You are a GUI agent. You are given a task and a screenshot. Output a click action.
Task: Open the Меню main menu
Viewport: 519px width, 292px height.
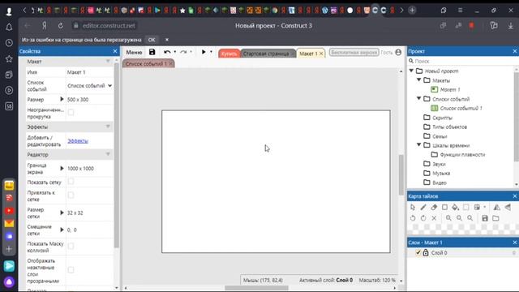[x=134, y=52]
